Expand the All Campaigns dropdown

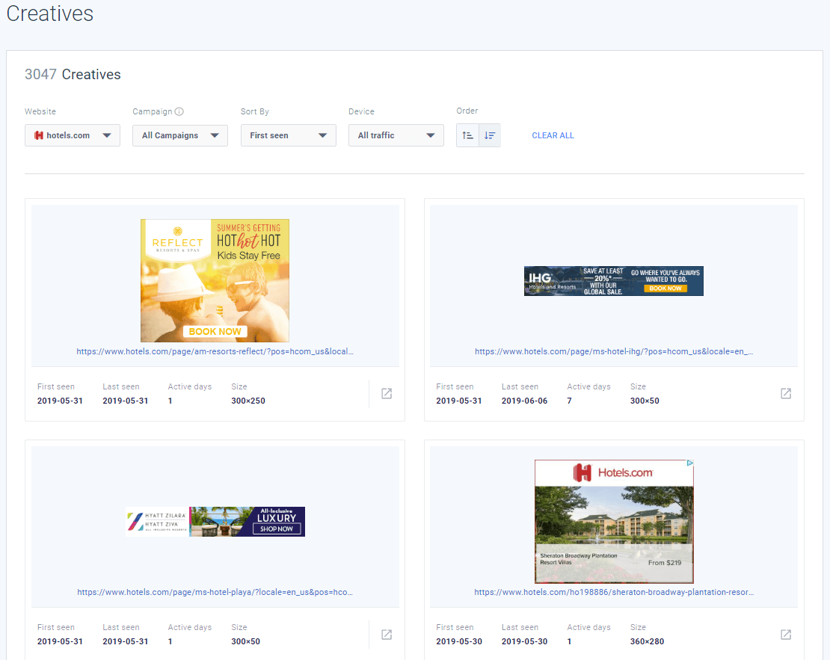click(179, 135)
